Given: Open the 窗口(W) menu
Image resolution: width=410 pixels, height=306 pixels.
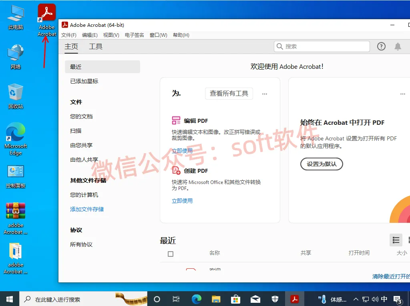Looking at the screenshot, I should 159,35.
